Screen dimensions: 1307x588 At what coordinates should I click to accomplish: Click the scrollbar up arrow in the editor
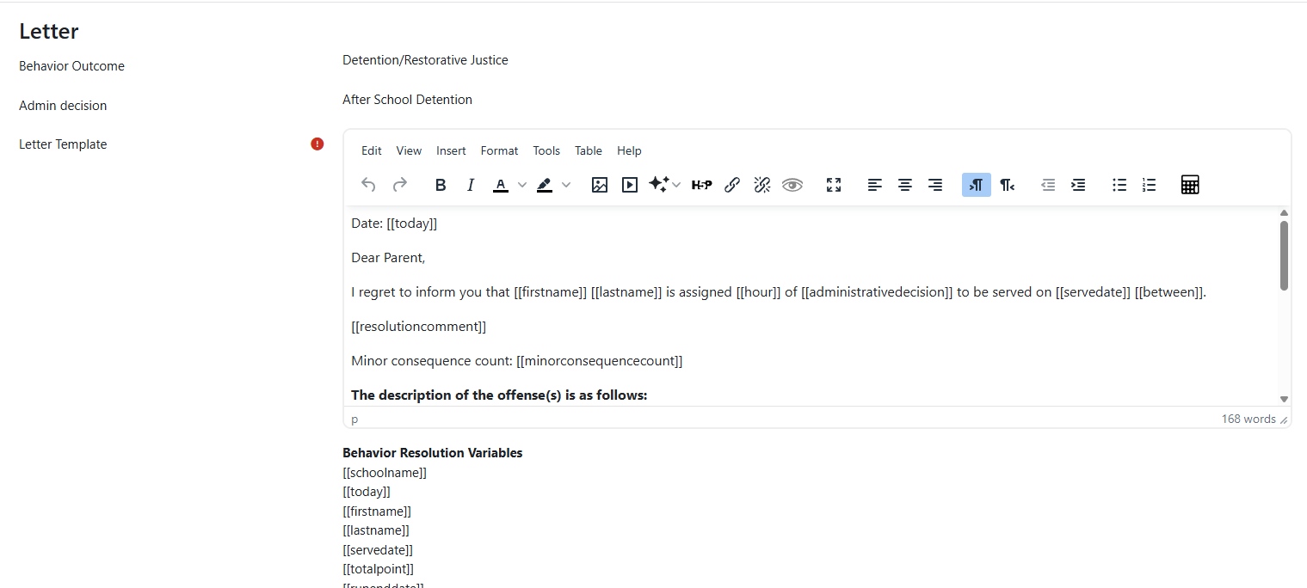1284,212
